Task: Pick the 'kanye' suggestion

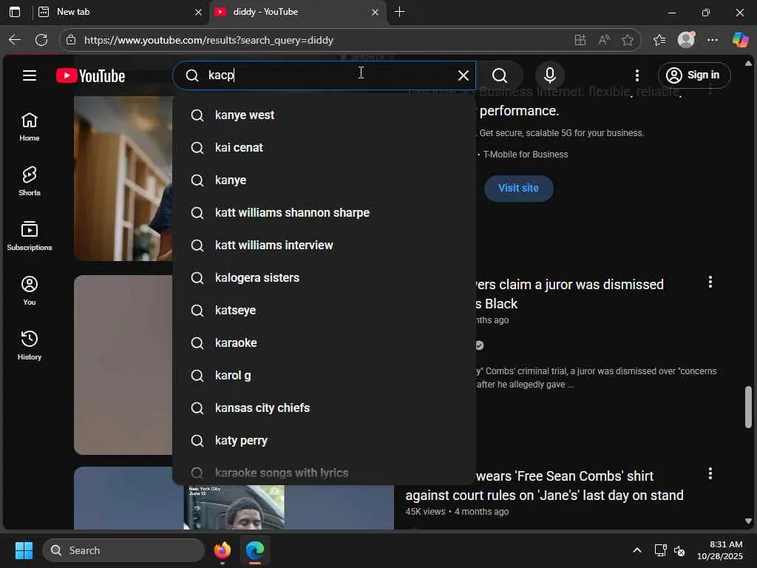Action: click(x=324, y=180)
